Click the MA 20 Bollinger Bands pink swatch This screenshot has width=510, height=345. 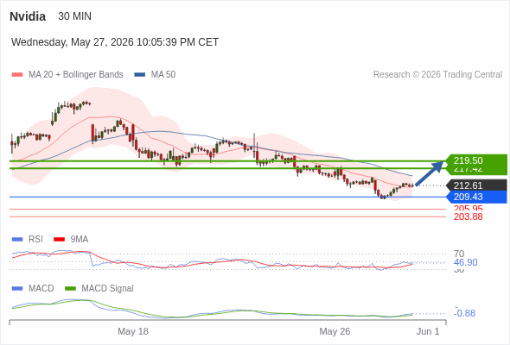tap(17, 75)
